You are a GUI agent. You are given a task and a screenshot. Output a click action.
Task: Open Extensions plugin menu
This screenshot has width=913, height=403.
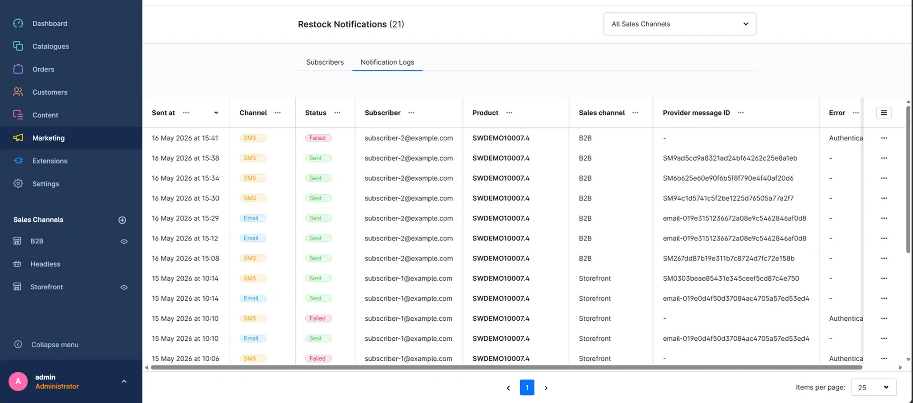(x=49, y=161)
